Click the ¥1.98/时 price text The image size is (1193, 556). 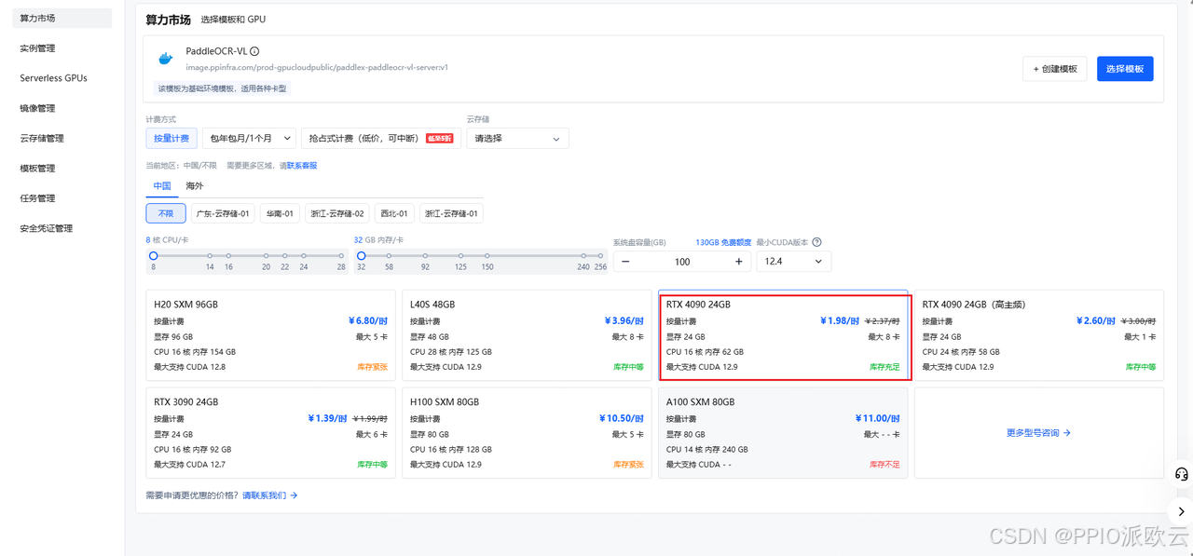point(840,321)
